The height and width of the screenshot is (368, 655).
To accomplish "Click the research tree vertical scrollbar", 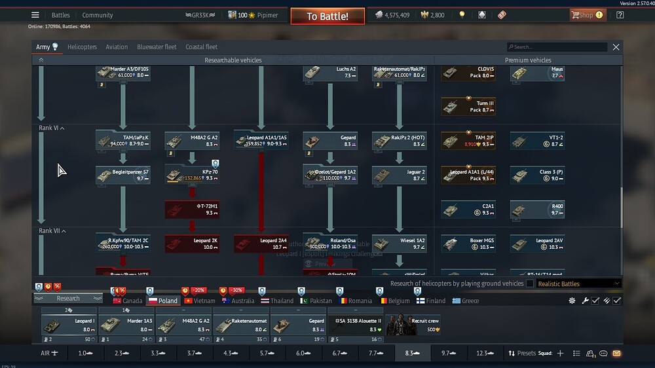I will coord(622,208).
